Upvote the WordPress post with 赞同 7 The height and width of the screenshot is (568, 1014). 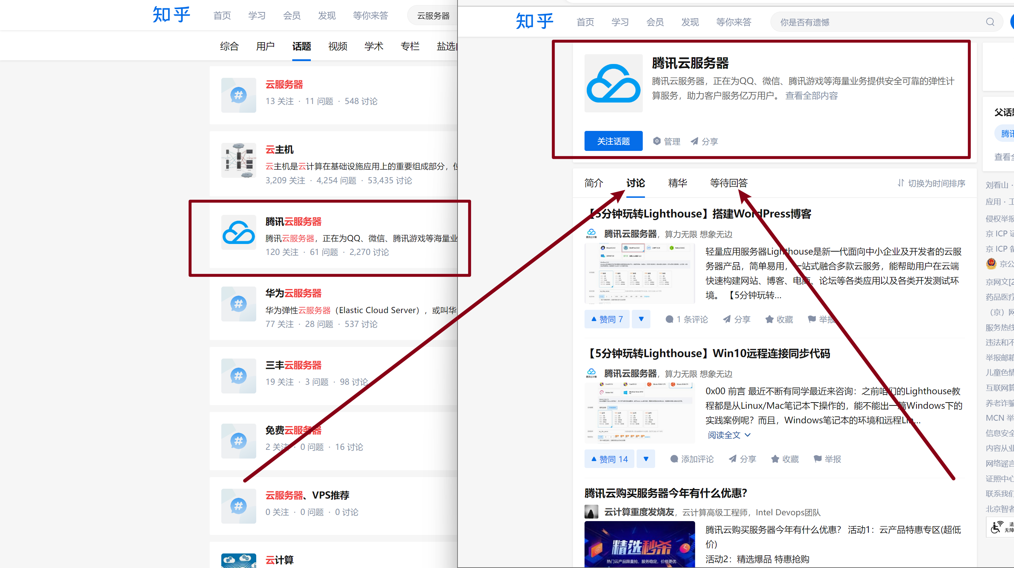point(606,319)
